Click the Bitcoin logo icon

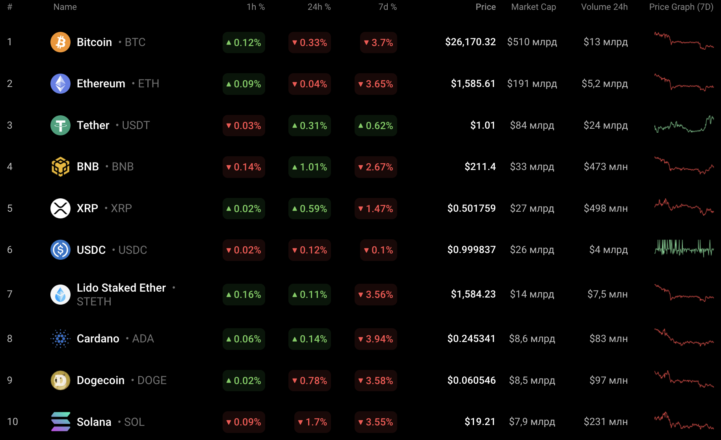60,42
